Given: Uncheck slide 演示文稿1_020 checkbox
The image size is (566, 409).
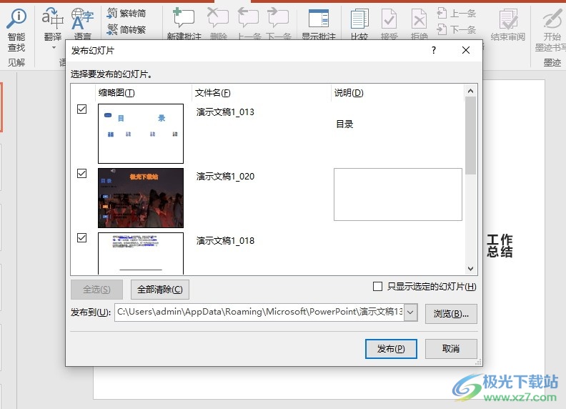Looking at the screenshot, I should point(82,174).
